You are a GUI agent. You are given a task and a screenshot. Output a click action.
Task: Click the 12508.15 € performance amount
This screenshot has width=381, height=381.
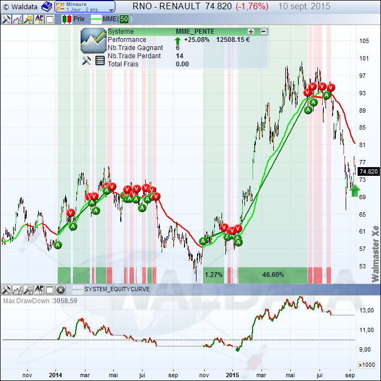(x=233, y=40)
